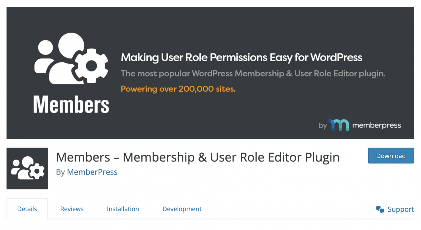Return to the Details tab
Viewport: 421px width, 230px height.
[27, 209]
